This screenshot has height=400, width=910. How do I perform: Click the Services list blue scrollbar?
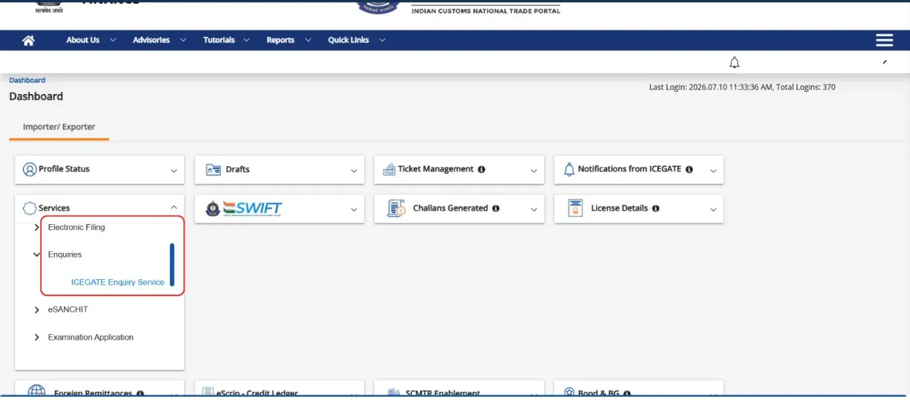coord(172,264)
